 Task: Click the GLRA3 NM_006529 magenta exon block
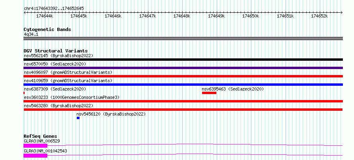(35, 146)
